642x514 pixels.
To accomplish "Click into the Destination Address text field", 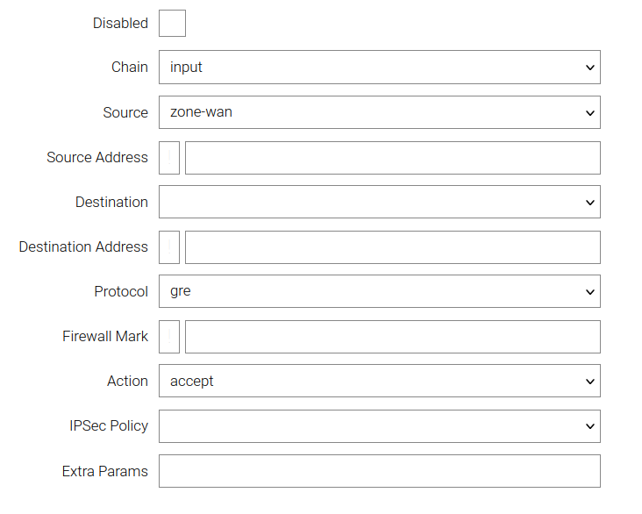I will pos(392,247).
